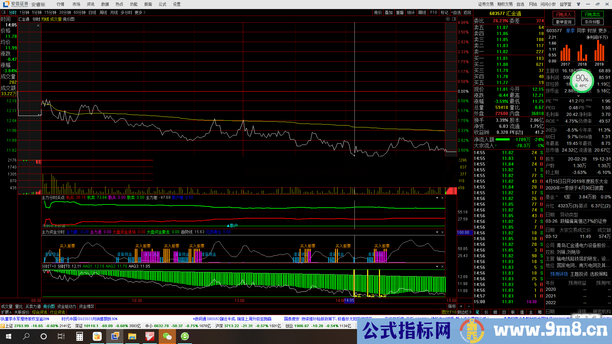Open the 设置 menu
This screenshot has width=612, height=344.
[x=177, y=4]
